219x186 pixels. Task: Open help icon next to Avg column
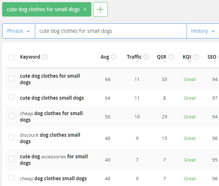pyautogui.click(x=114, y=57)
